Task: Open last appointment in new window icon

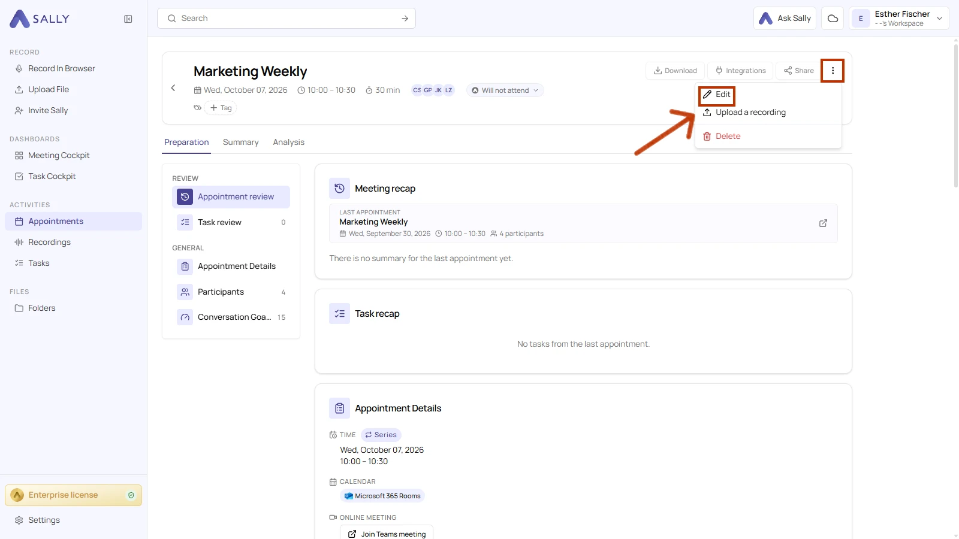Action: point(824,223)
